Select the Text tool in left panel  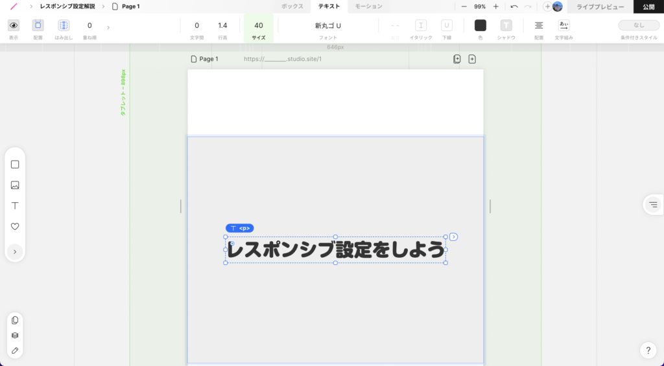click(x=15, y=205)
